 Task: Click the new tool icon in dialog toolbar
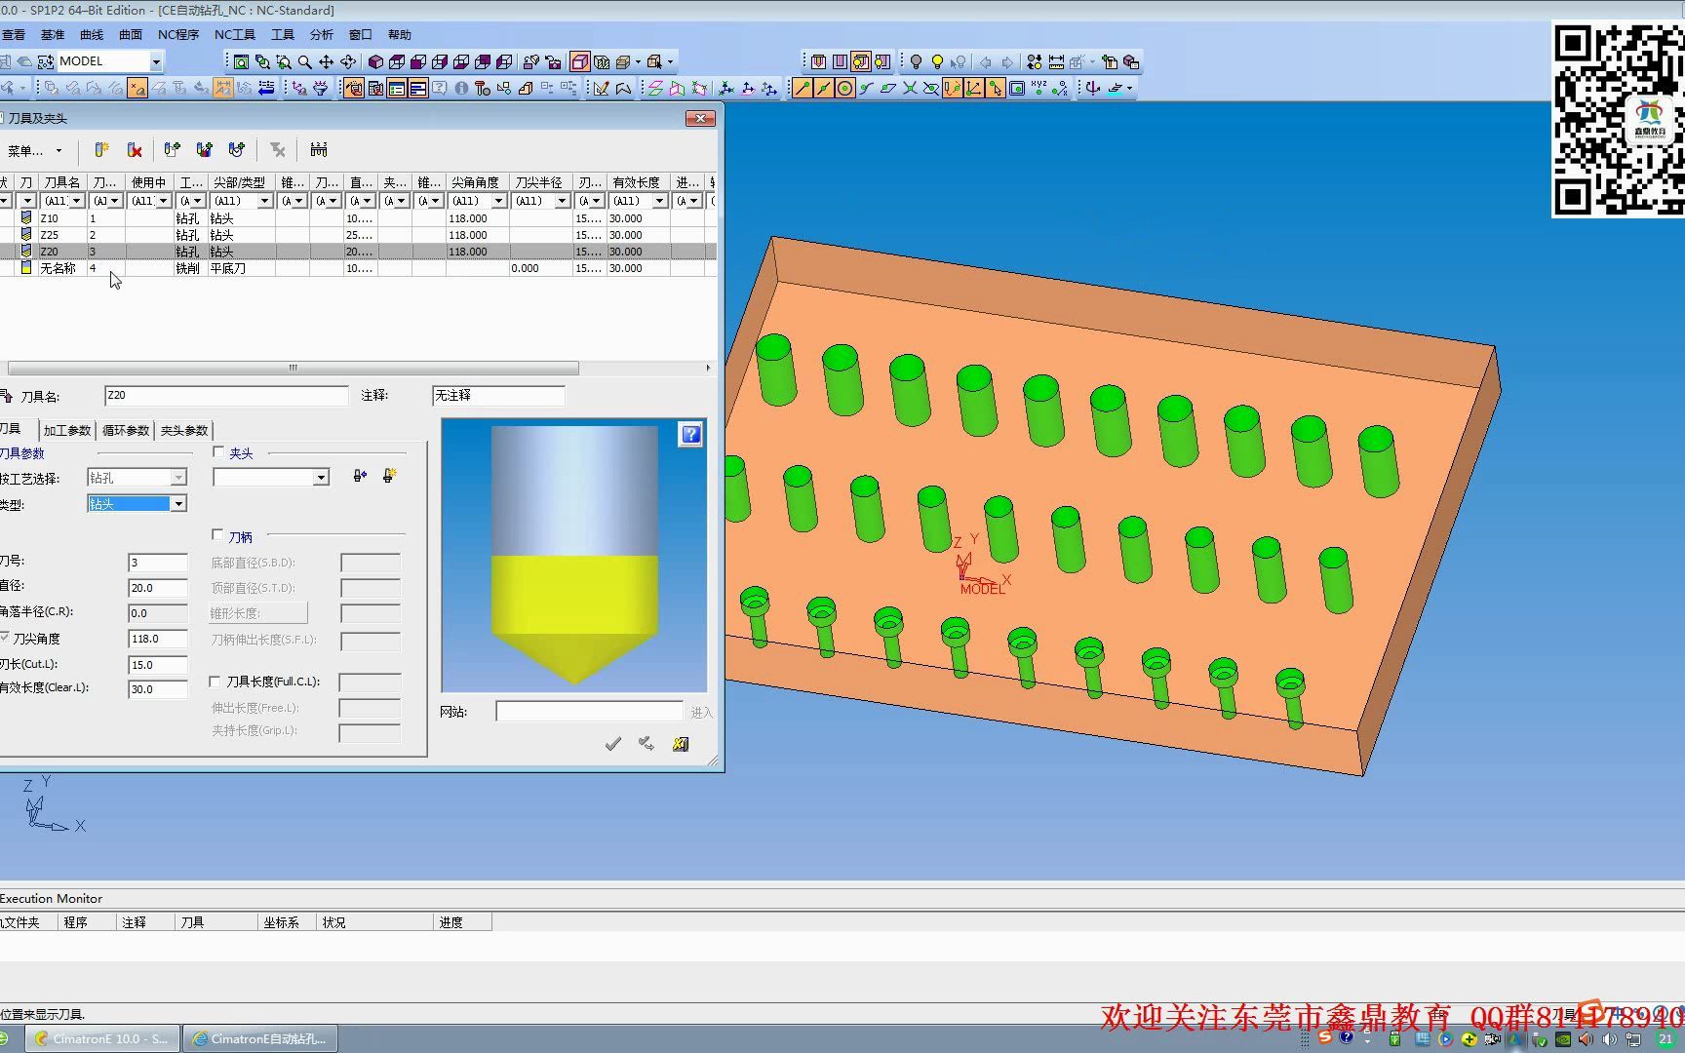[x=101, y=150]
